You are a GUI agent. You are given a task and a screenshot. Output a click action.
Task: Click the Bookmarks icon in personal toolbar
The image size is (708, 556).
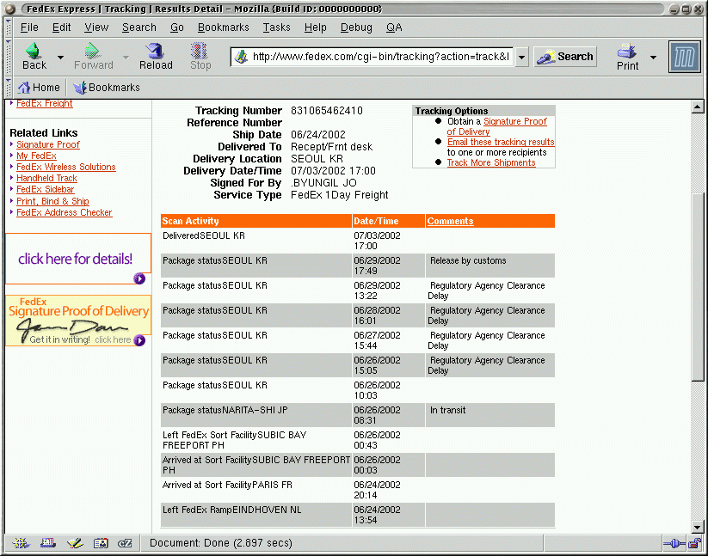pos(80,88)
